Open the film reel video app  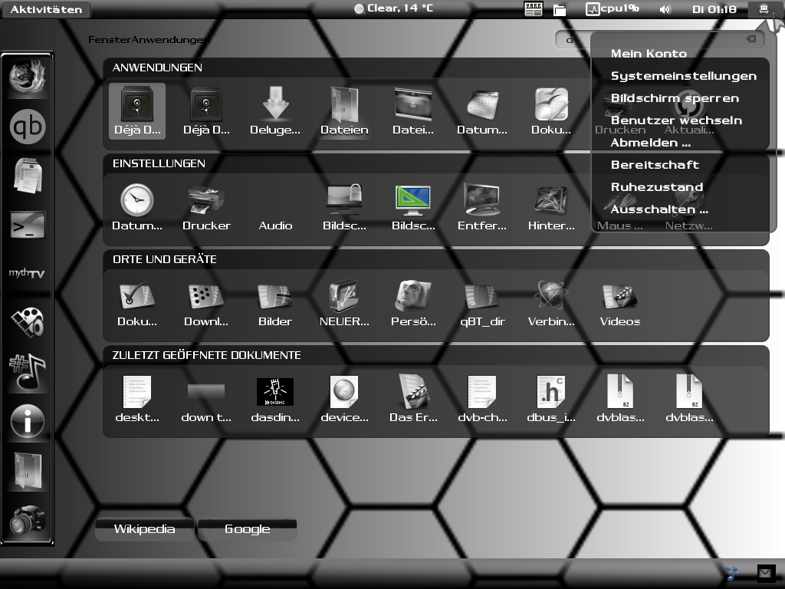tap(28, 322)
